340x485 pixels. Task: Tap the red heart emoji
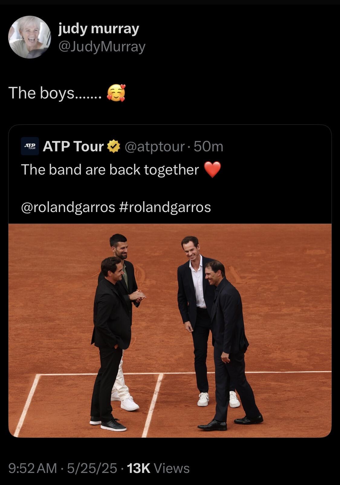[212, 170]
